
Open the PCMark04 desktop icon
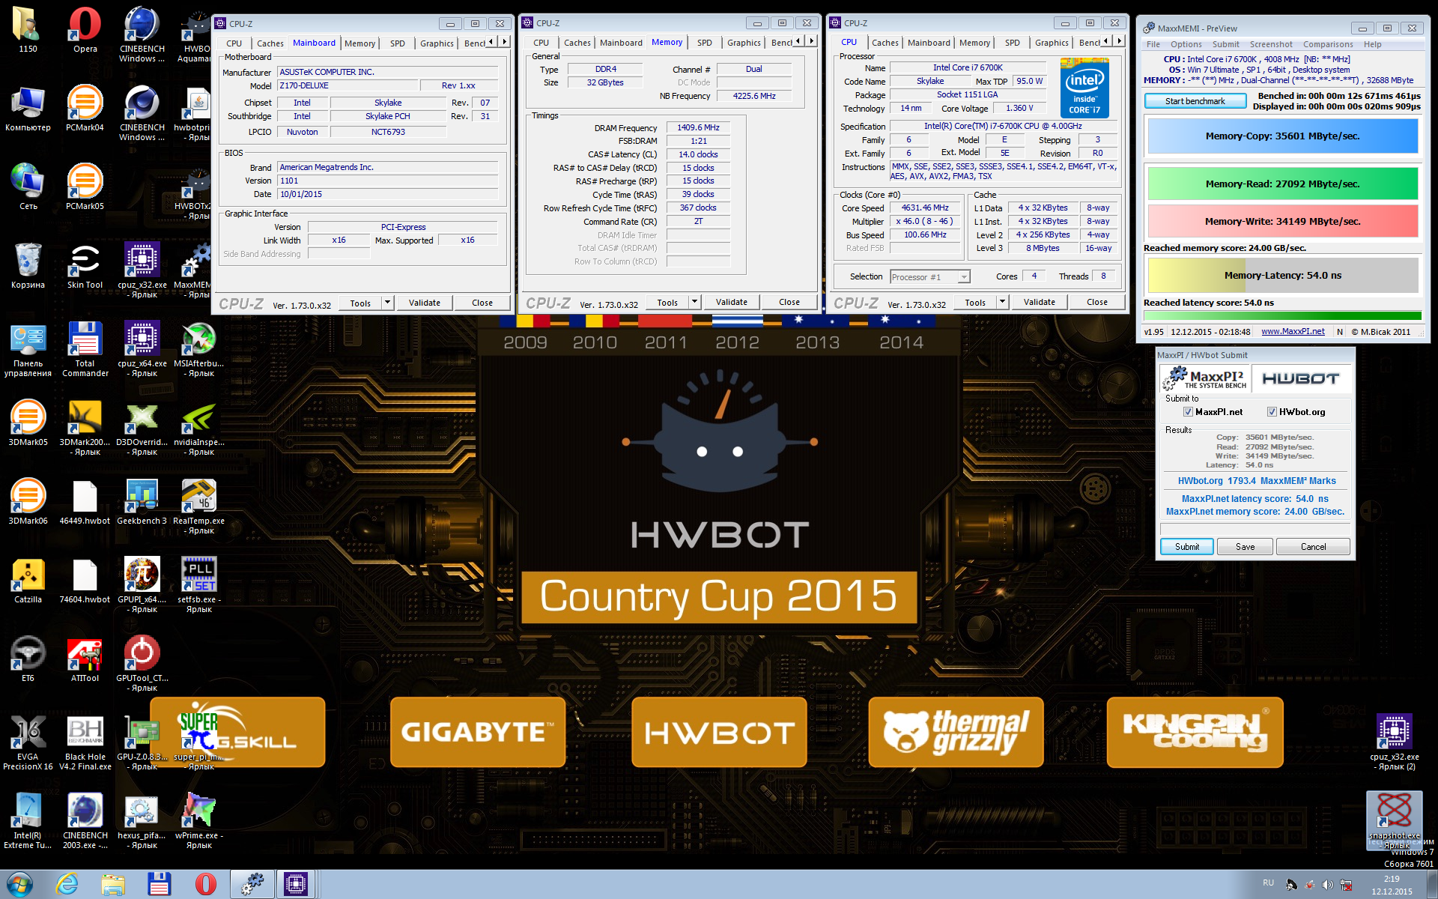[x=85, y=109]
